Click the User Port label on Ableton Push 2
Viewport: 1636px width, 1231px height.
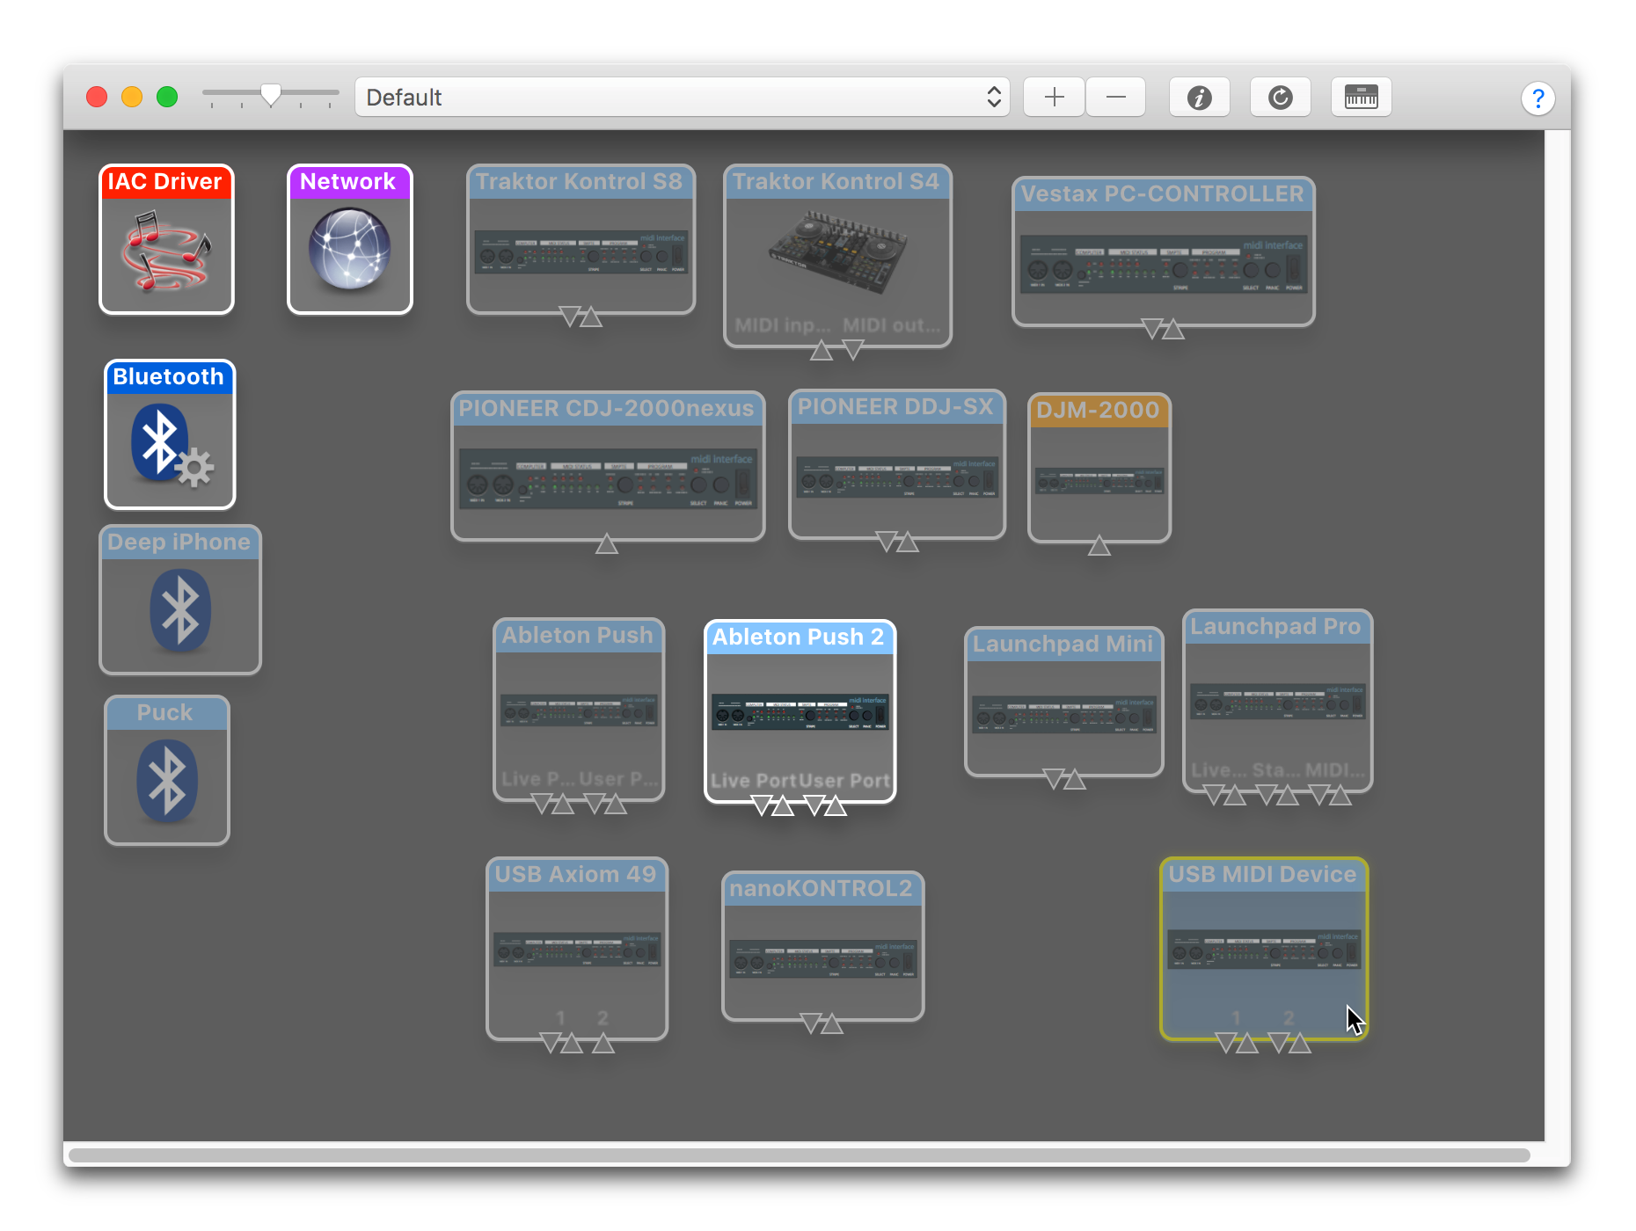[844, 781]
